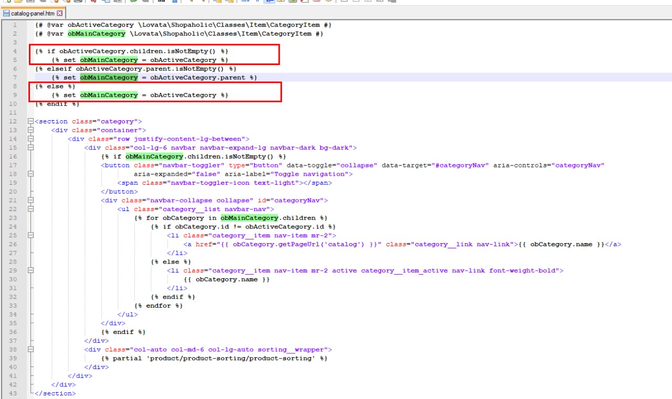The image size is (672, 399).
Task: Select line number 11 in the margin
Action: (x=14, y=112)
